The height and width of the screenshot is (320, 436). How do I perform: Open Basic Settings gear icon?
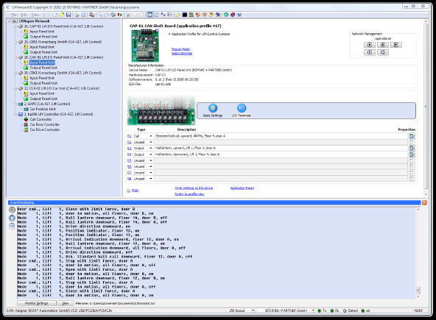pyautogui.click(x=213, y=108)
